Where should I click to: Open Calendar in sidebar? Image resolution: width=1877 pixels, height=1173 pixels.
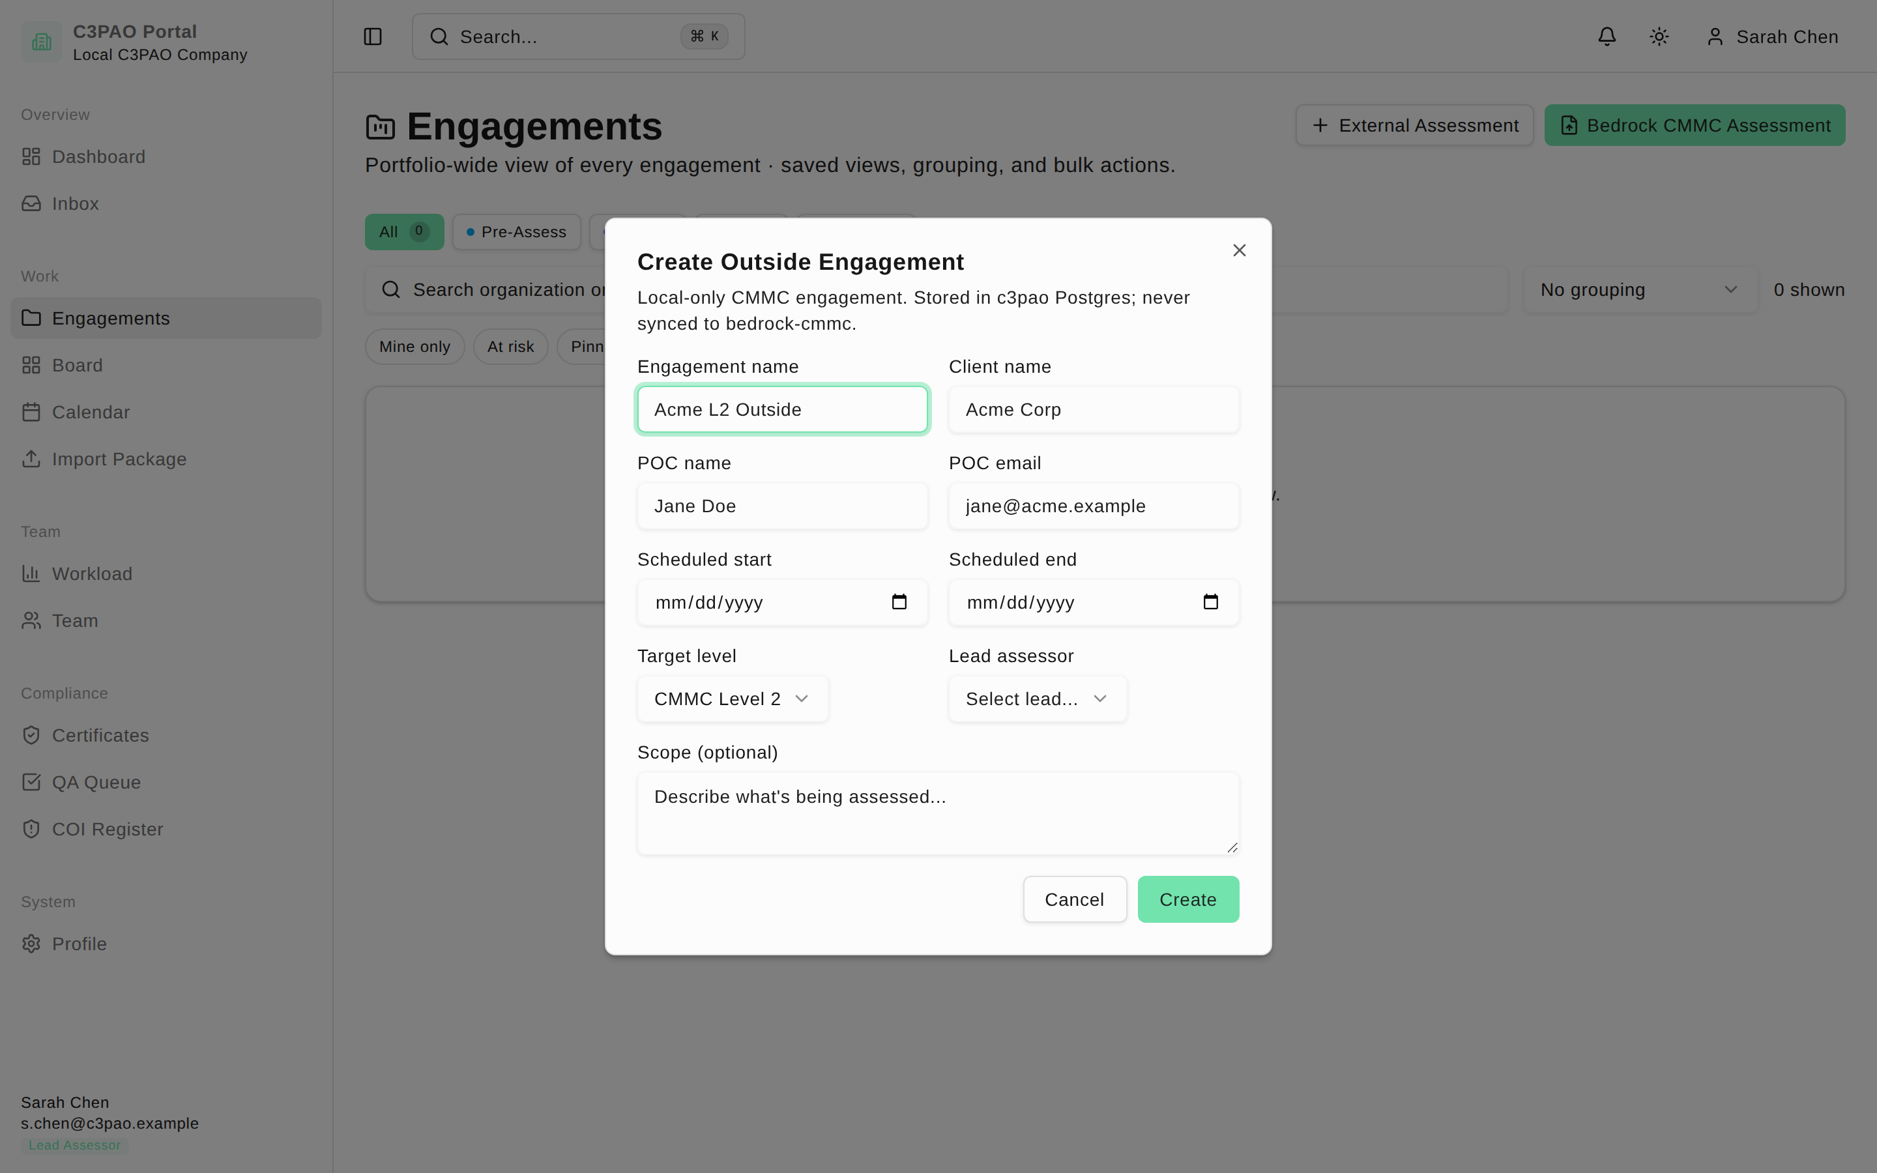point(166,412)
